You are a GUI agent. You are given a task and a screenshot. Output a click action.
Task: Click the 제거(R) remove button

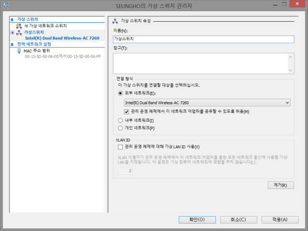(281, 185)
